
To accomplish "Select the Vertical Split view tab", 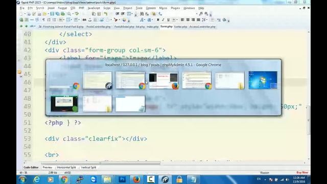I will (88, 168).
